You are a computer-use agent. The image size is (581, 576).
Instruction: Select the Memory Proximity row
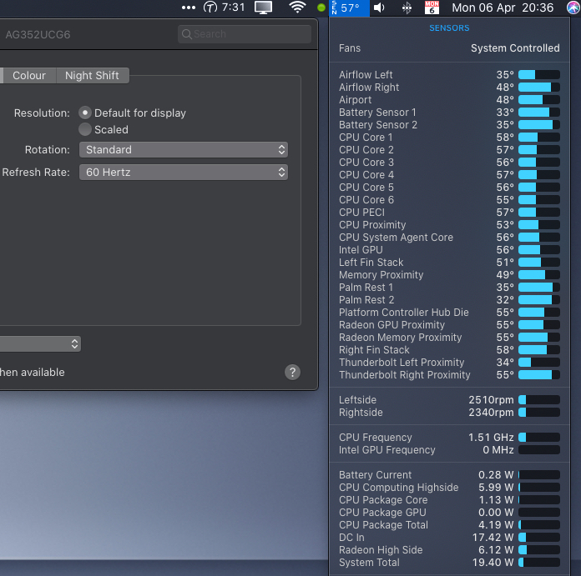(x=449, y=275)
